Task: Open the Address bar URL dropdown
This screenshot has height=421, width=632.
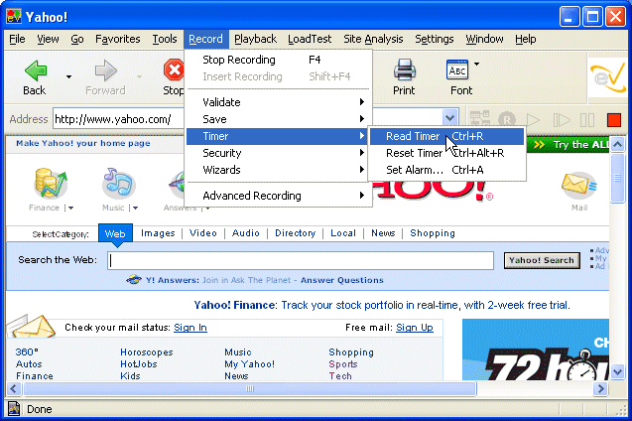Action: pos(449,118)
